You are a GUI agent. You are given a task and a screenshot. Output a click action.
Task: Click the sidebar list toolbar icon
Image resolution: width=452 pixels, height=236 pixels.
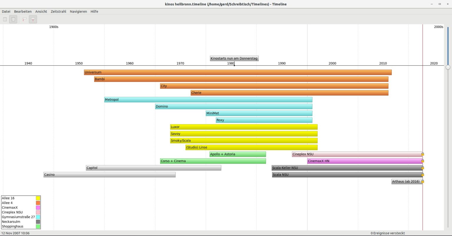[x=5, y=19]
